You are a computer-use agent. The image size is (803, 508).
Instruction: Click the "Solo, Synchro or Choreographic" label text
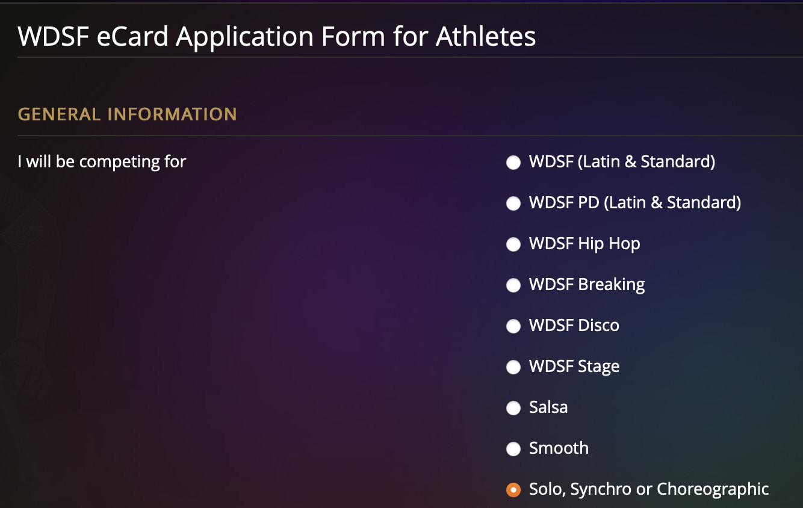click(x=648, y=489)
